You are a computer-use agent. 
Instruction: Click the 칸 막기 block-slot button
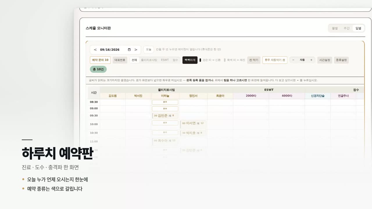pos(254,60)
